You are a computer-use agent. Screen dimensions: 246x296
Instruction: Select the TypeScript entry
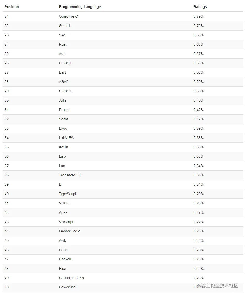(x=67, y=194)
